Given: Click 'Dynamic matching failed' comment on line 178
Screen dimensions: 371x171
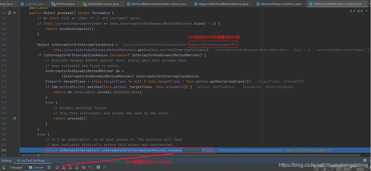Looking at the screenshot, I should [x=80, y=108].
